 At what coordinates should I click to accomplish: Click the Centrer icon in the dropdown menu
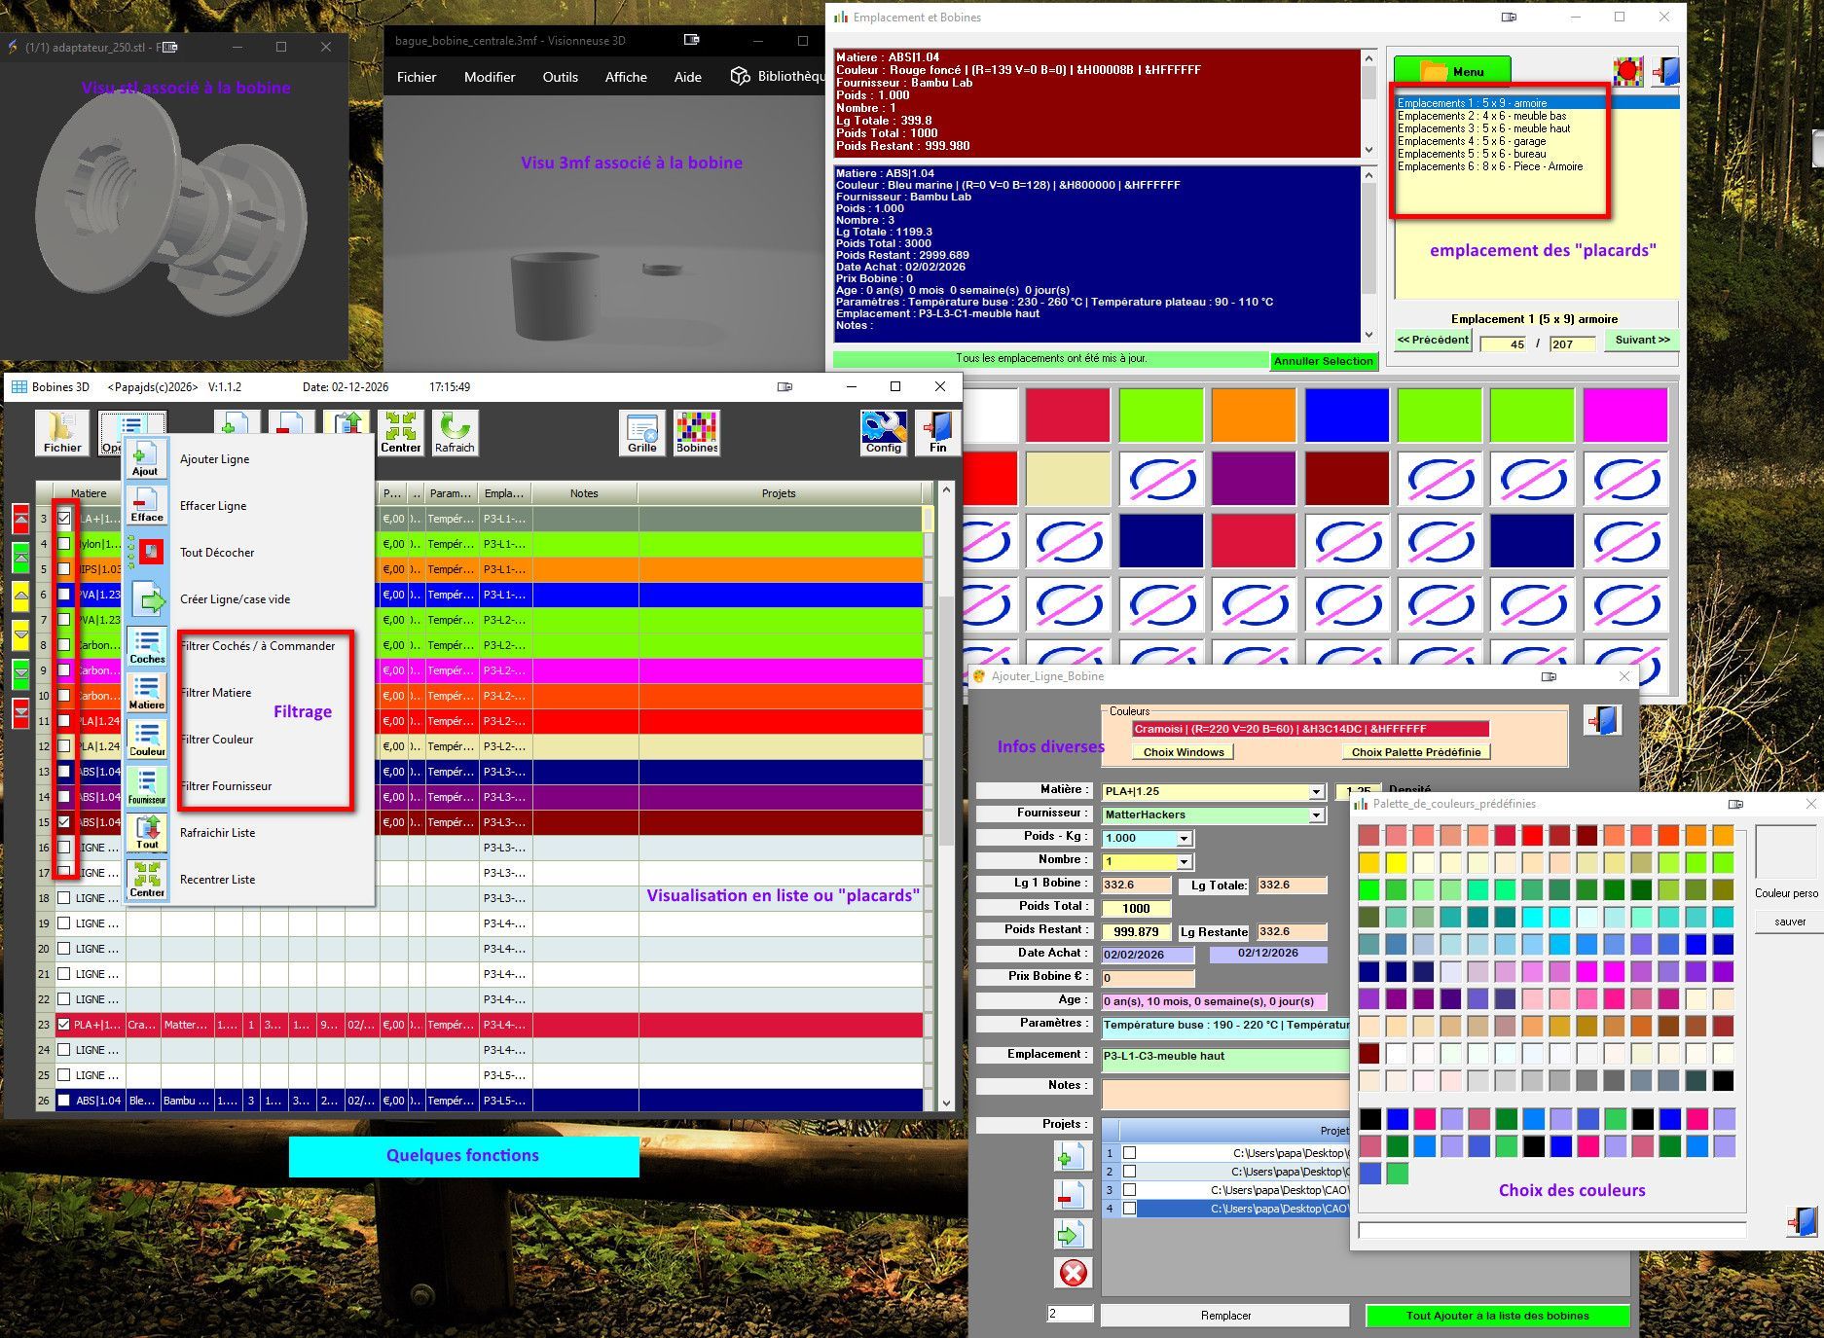pos(147,880)
